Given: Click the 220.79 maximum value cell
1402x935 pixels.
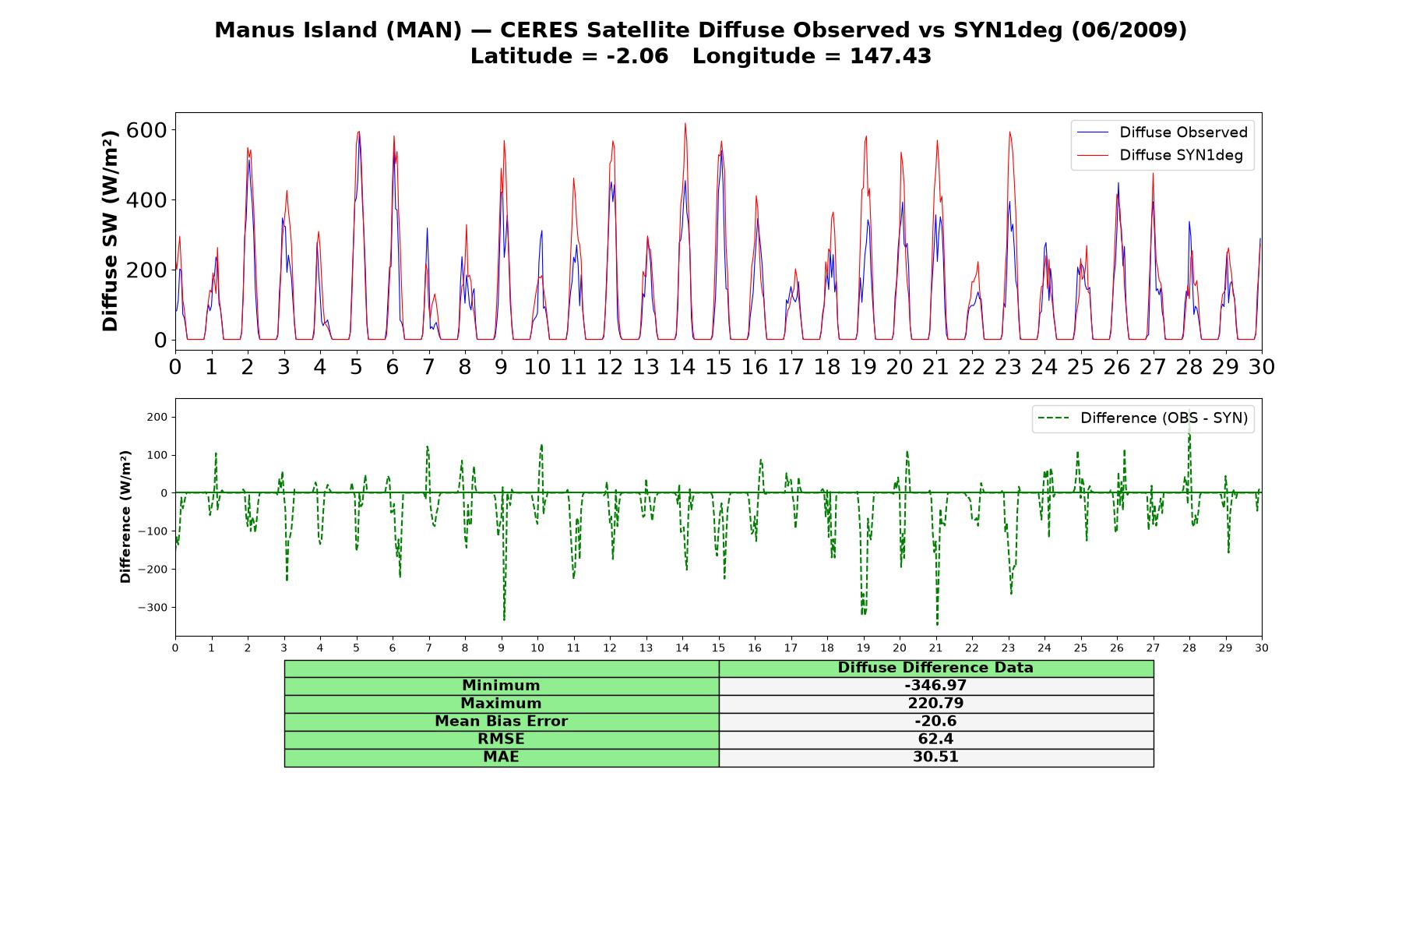Looking at the screenshot, I should 935,704.
